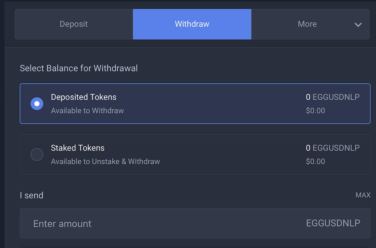Viewport: 376px width, 248px height.
Task: Click the Staked Tokens EGGUSDNLP balance
Action: pyautogui.click(x=333, y=148)
